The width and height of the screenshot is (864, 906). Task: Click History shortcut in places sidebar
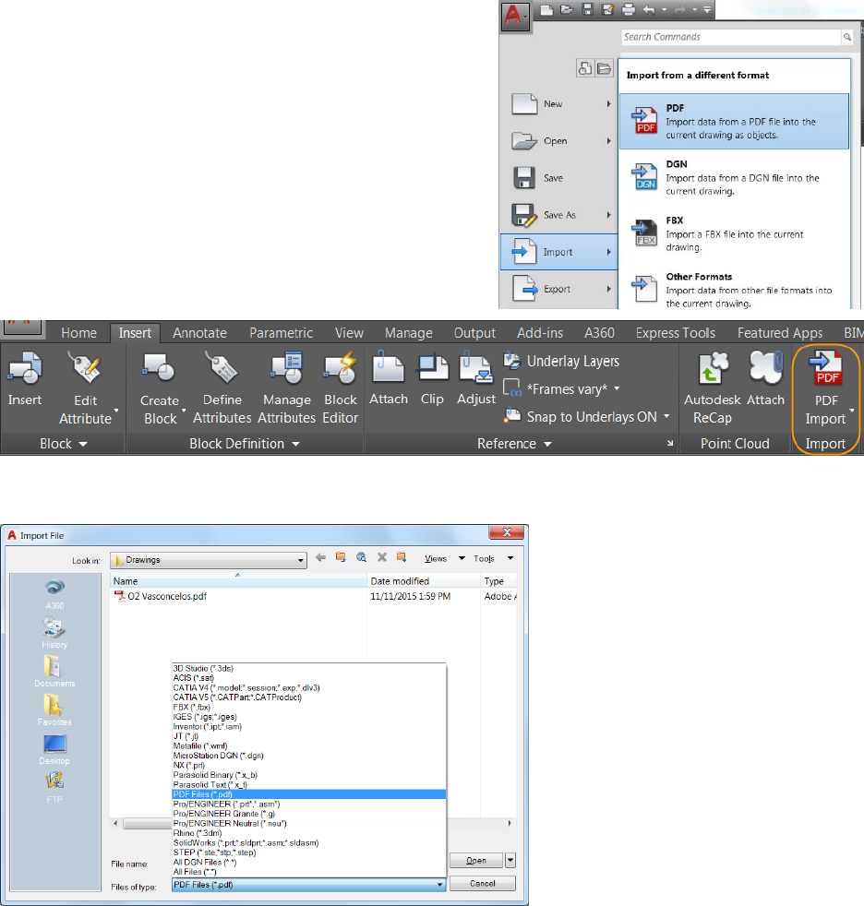[54, 633]
